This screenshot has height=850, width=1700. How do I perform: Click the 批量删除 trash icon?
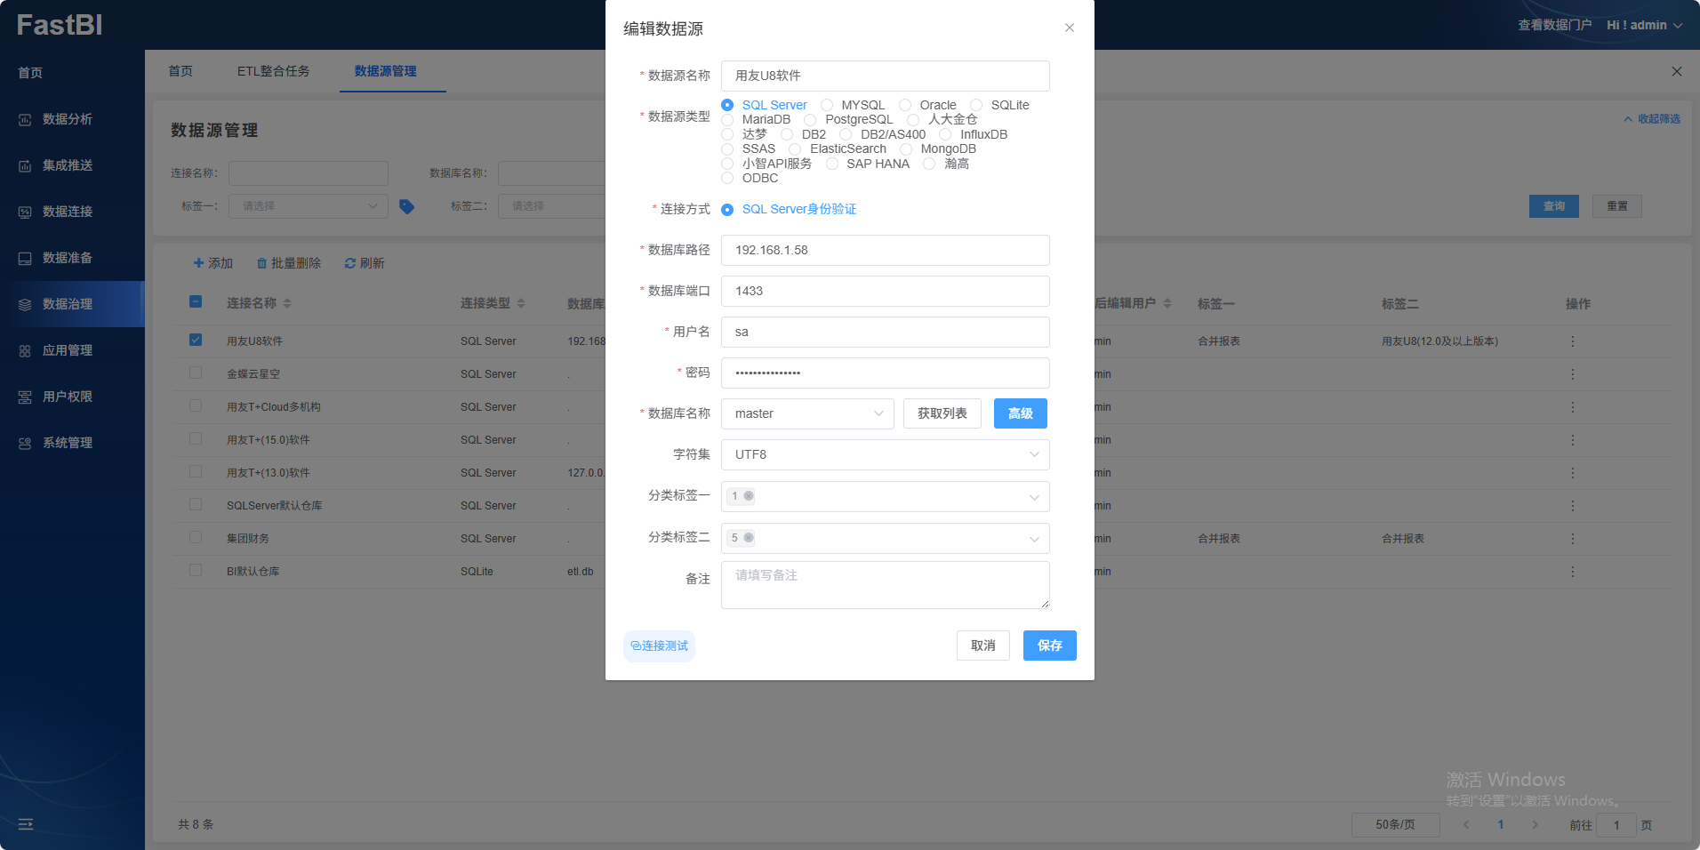tap(261, 263)
